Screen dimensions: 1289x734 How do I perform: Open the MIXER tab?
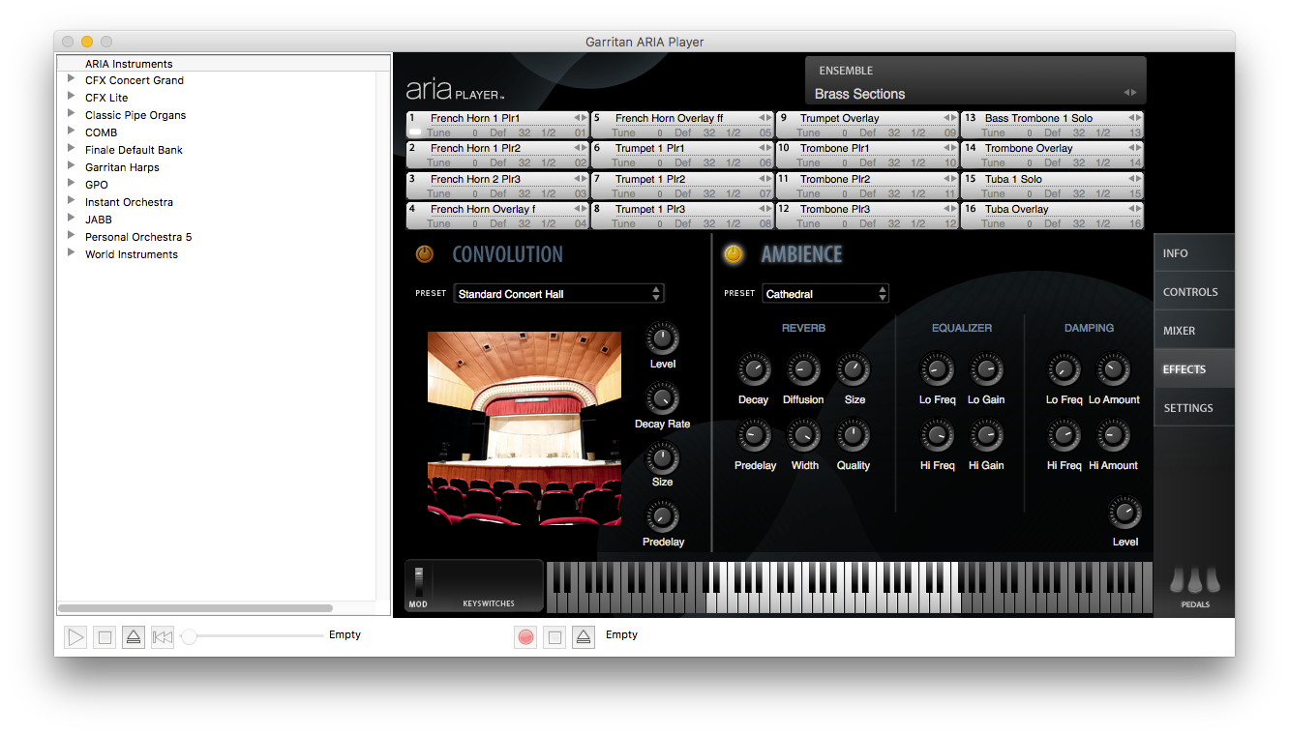pos(1194,331)
